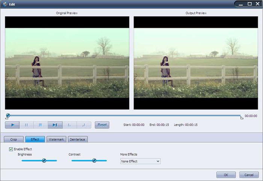Image resolution: width=263 pixels, height=181 pixels.
Task: Maximize the Edit window
Action: pos(249,4)
